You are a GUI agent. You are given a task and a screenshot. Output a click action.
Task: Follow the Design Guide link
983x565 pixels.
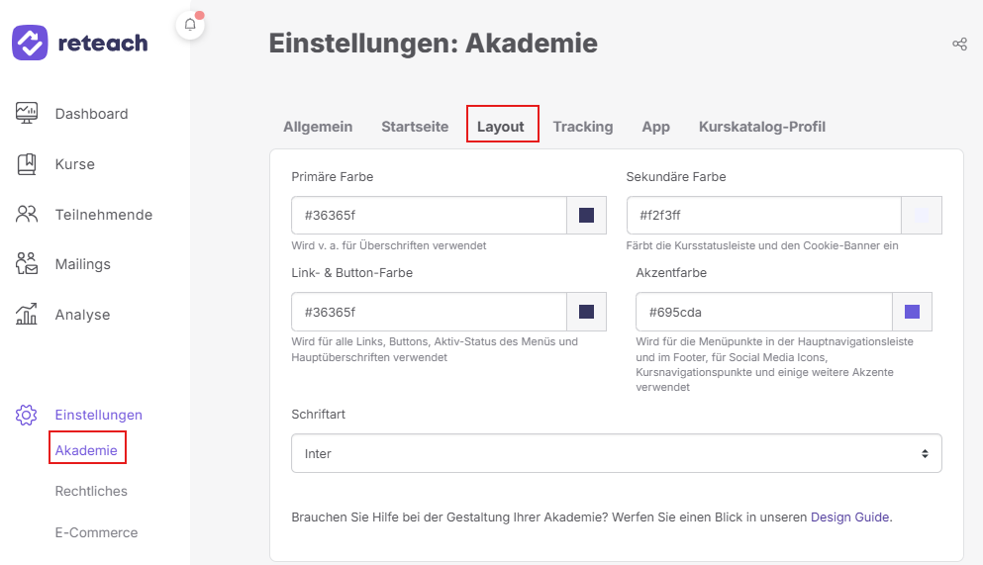pos(849,518)
